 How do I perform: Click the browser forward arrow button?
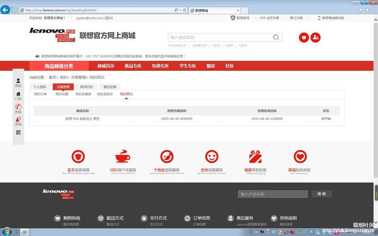coord(14,10)
